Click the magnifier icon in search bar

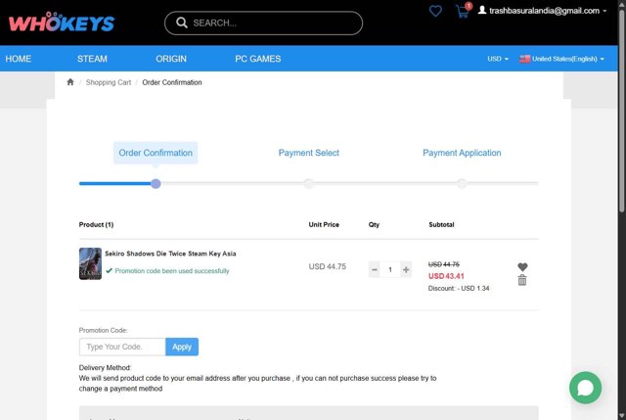pos(182,23)
